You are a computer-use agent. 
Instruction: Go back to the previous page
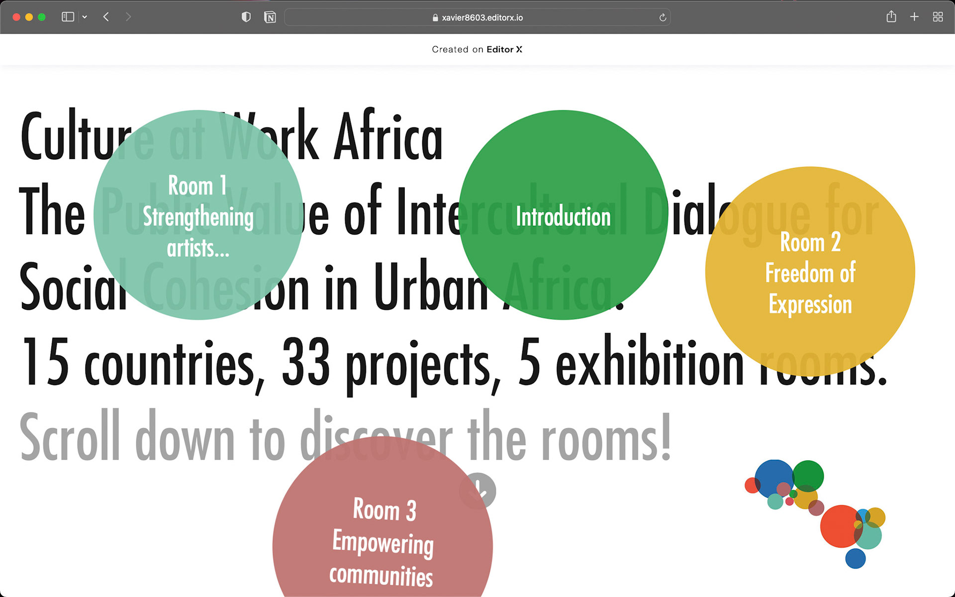tap(106, 17)
